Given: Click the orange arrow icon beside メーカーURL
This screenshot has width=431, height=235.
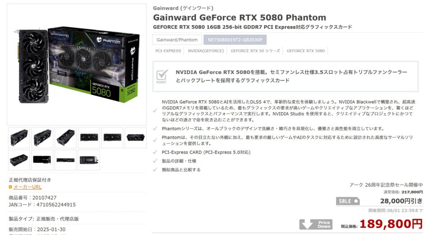Looking at the screenshot, I should click(10, 187).
